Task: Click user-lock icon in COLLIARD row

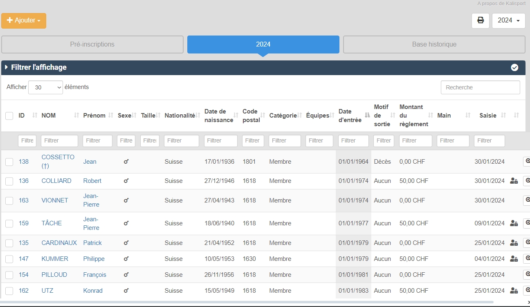Action: click(514, 181)
